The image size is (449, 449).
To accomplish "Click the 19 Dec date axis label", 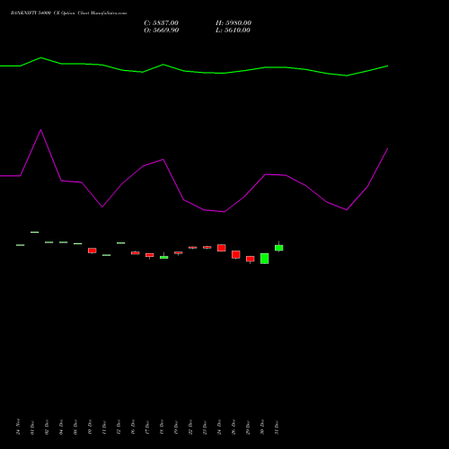I will (177, 427).
